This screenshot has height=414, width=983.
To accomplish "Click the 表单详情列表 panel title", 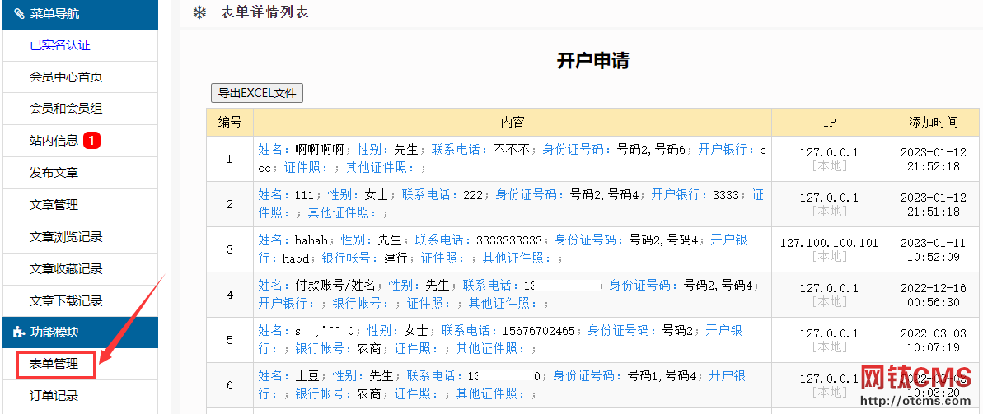I will 264,12.
